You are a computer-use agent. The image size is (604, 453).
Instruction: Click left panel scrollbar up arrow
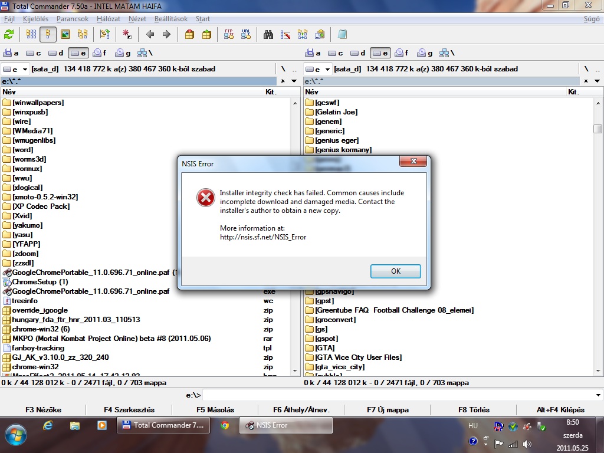coord(295,103)
